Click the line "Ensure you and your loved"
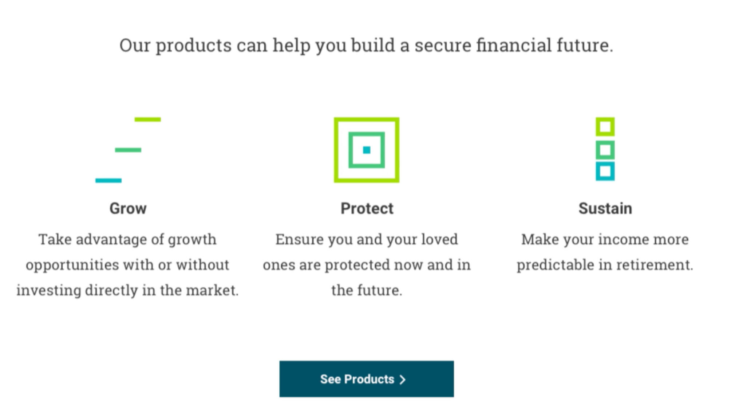The image size is (735, 417). tap(367, 240)
